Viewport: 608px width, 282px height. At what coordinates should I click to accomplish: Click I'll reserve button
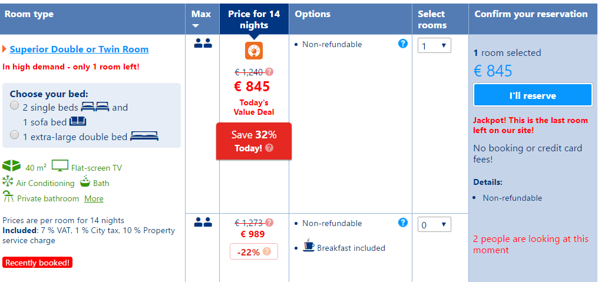coord(533,95)
